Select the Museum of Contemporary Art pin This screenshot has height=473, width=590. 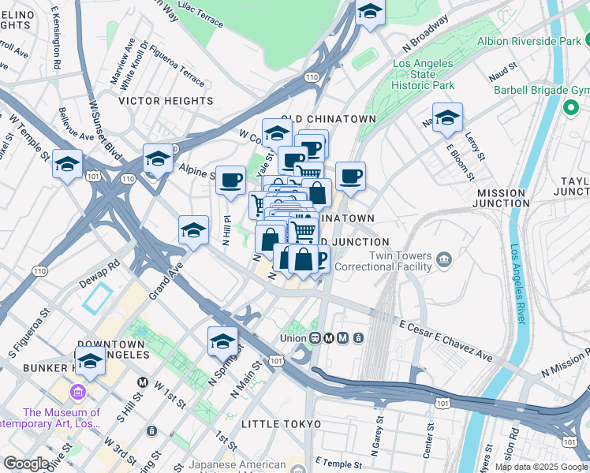[x=78, y=393]
